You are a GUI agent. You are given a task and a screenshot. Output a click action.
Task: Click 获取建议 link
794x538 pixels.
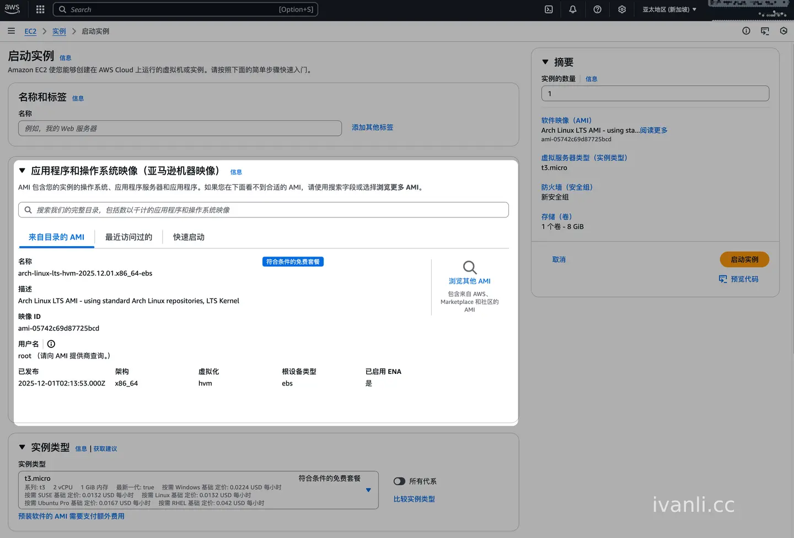[x=105, y=449]
